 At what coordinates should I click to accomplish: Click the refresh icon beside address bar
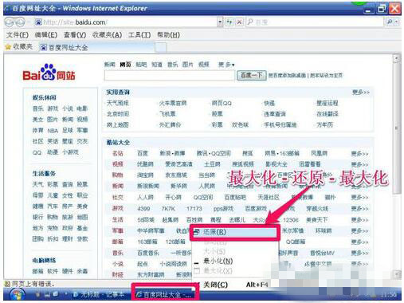[229, 22]
